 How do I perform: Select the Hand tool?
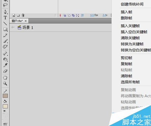(x=5, y=78)
